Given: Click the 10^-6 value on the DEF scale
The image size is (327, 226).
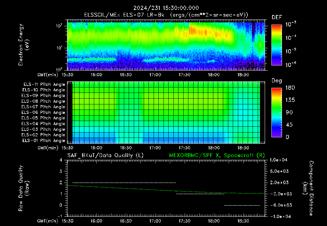Looking at the screenshot, I should tap(291, 64).
